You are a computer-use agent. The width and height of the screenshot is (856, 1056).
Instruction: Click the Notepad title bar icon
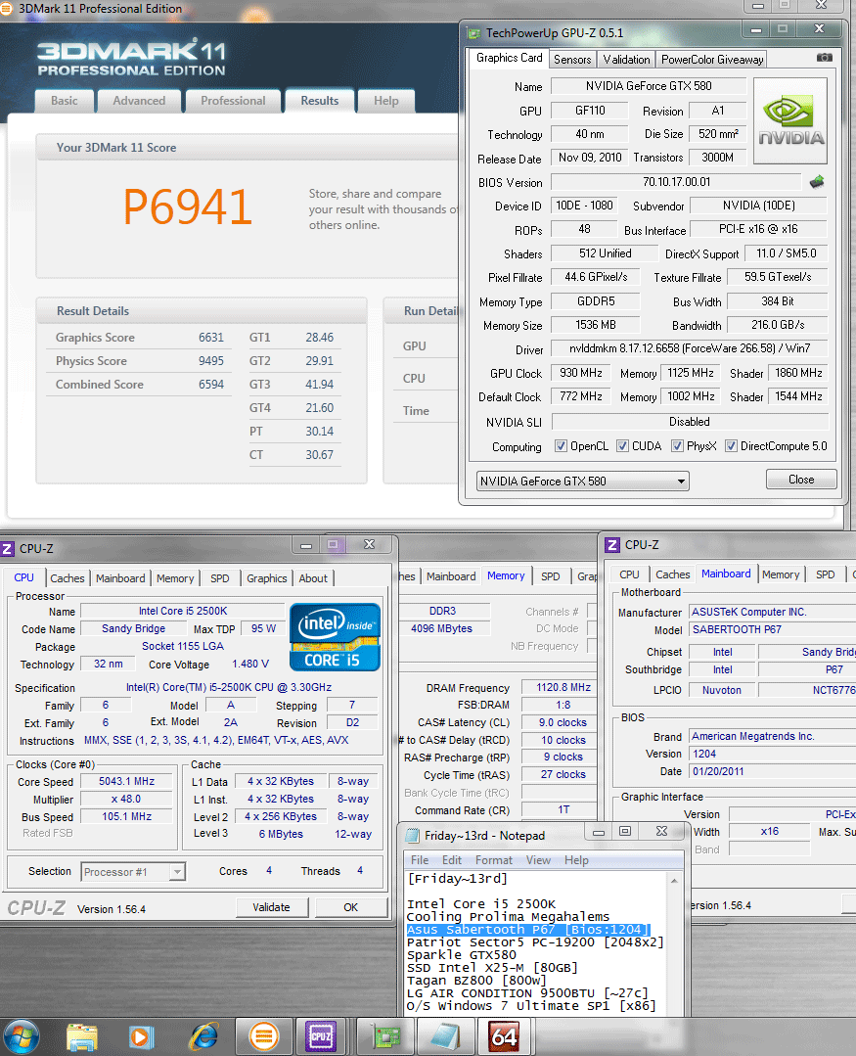[413, 836]
